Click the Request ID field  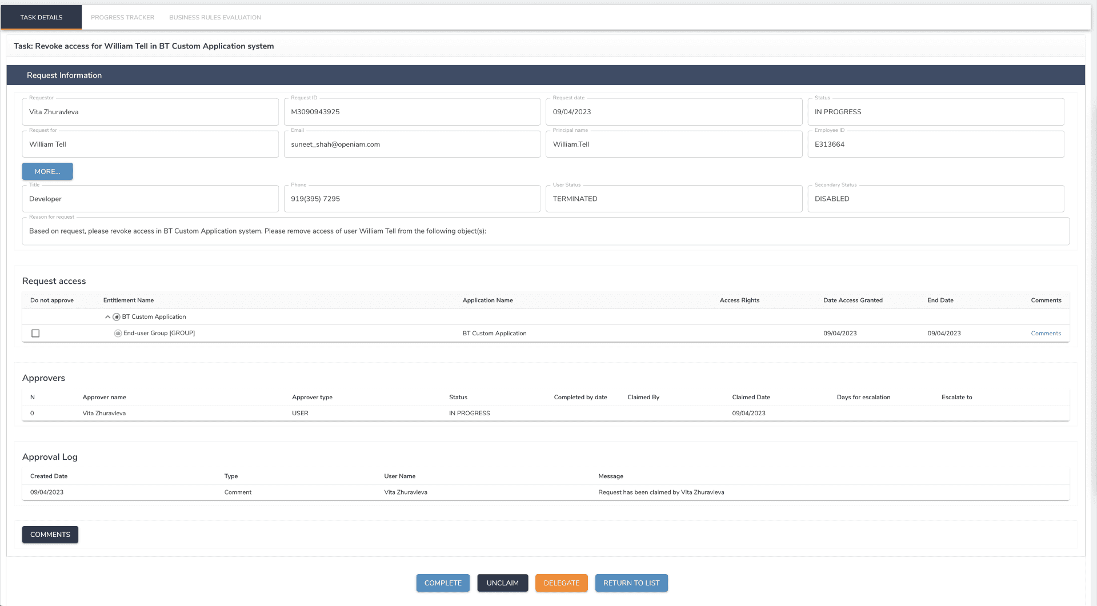coord(412,112)
